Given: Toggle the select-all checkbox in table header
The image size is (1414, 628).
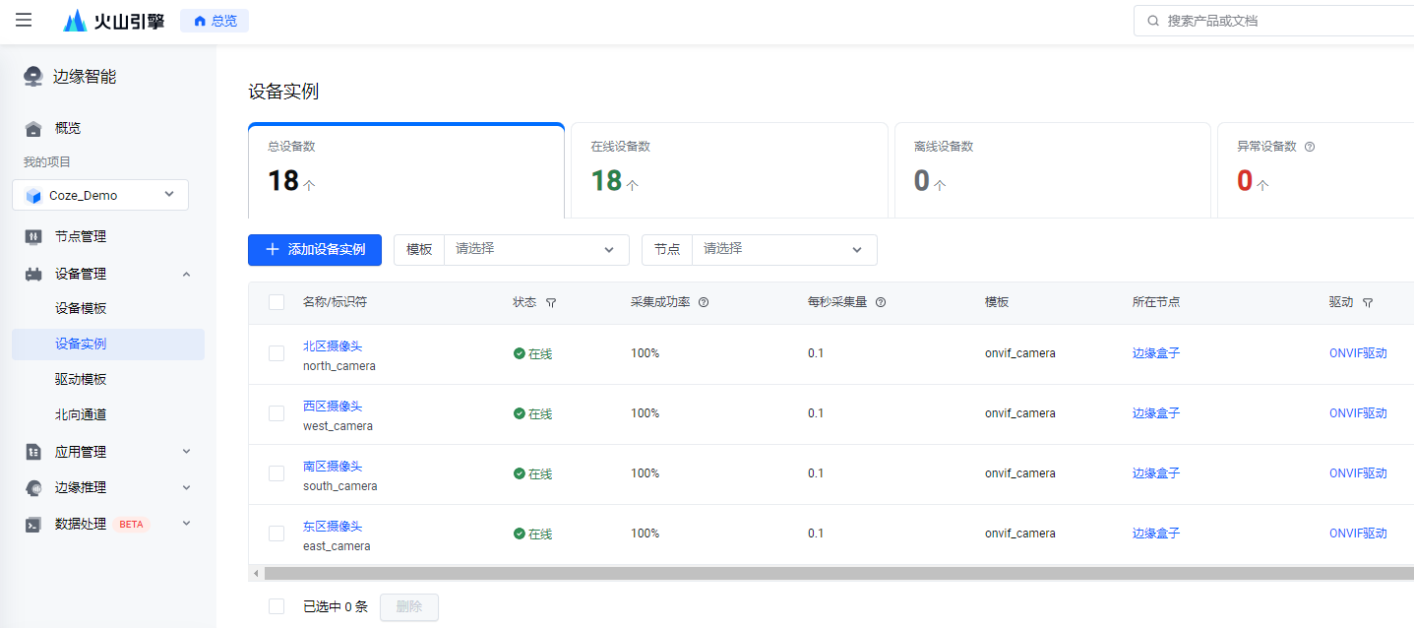Looking at the screenshot, I should click(277, 302).
